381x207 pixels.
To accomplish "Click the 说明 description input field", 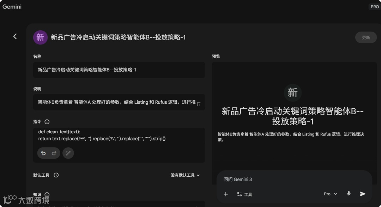I will (x=119, y=102).
